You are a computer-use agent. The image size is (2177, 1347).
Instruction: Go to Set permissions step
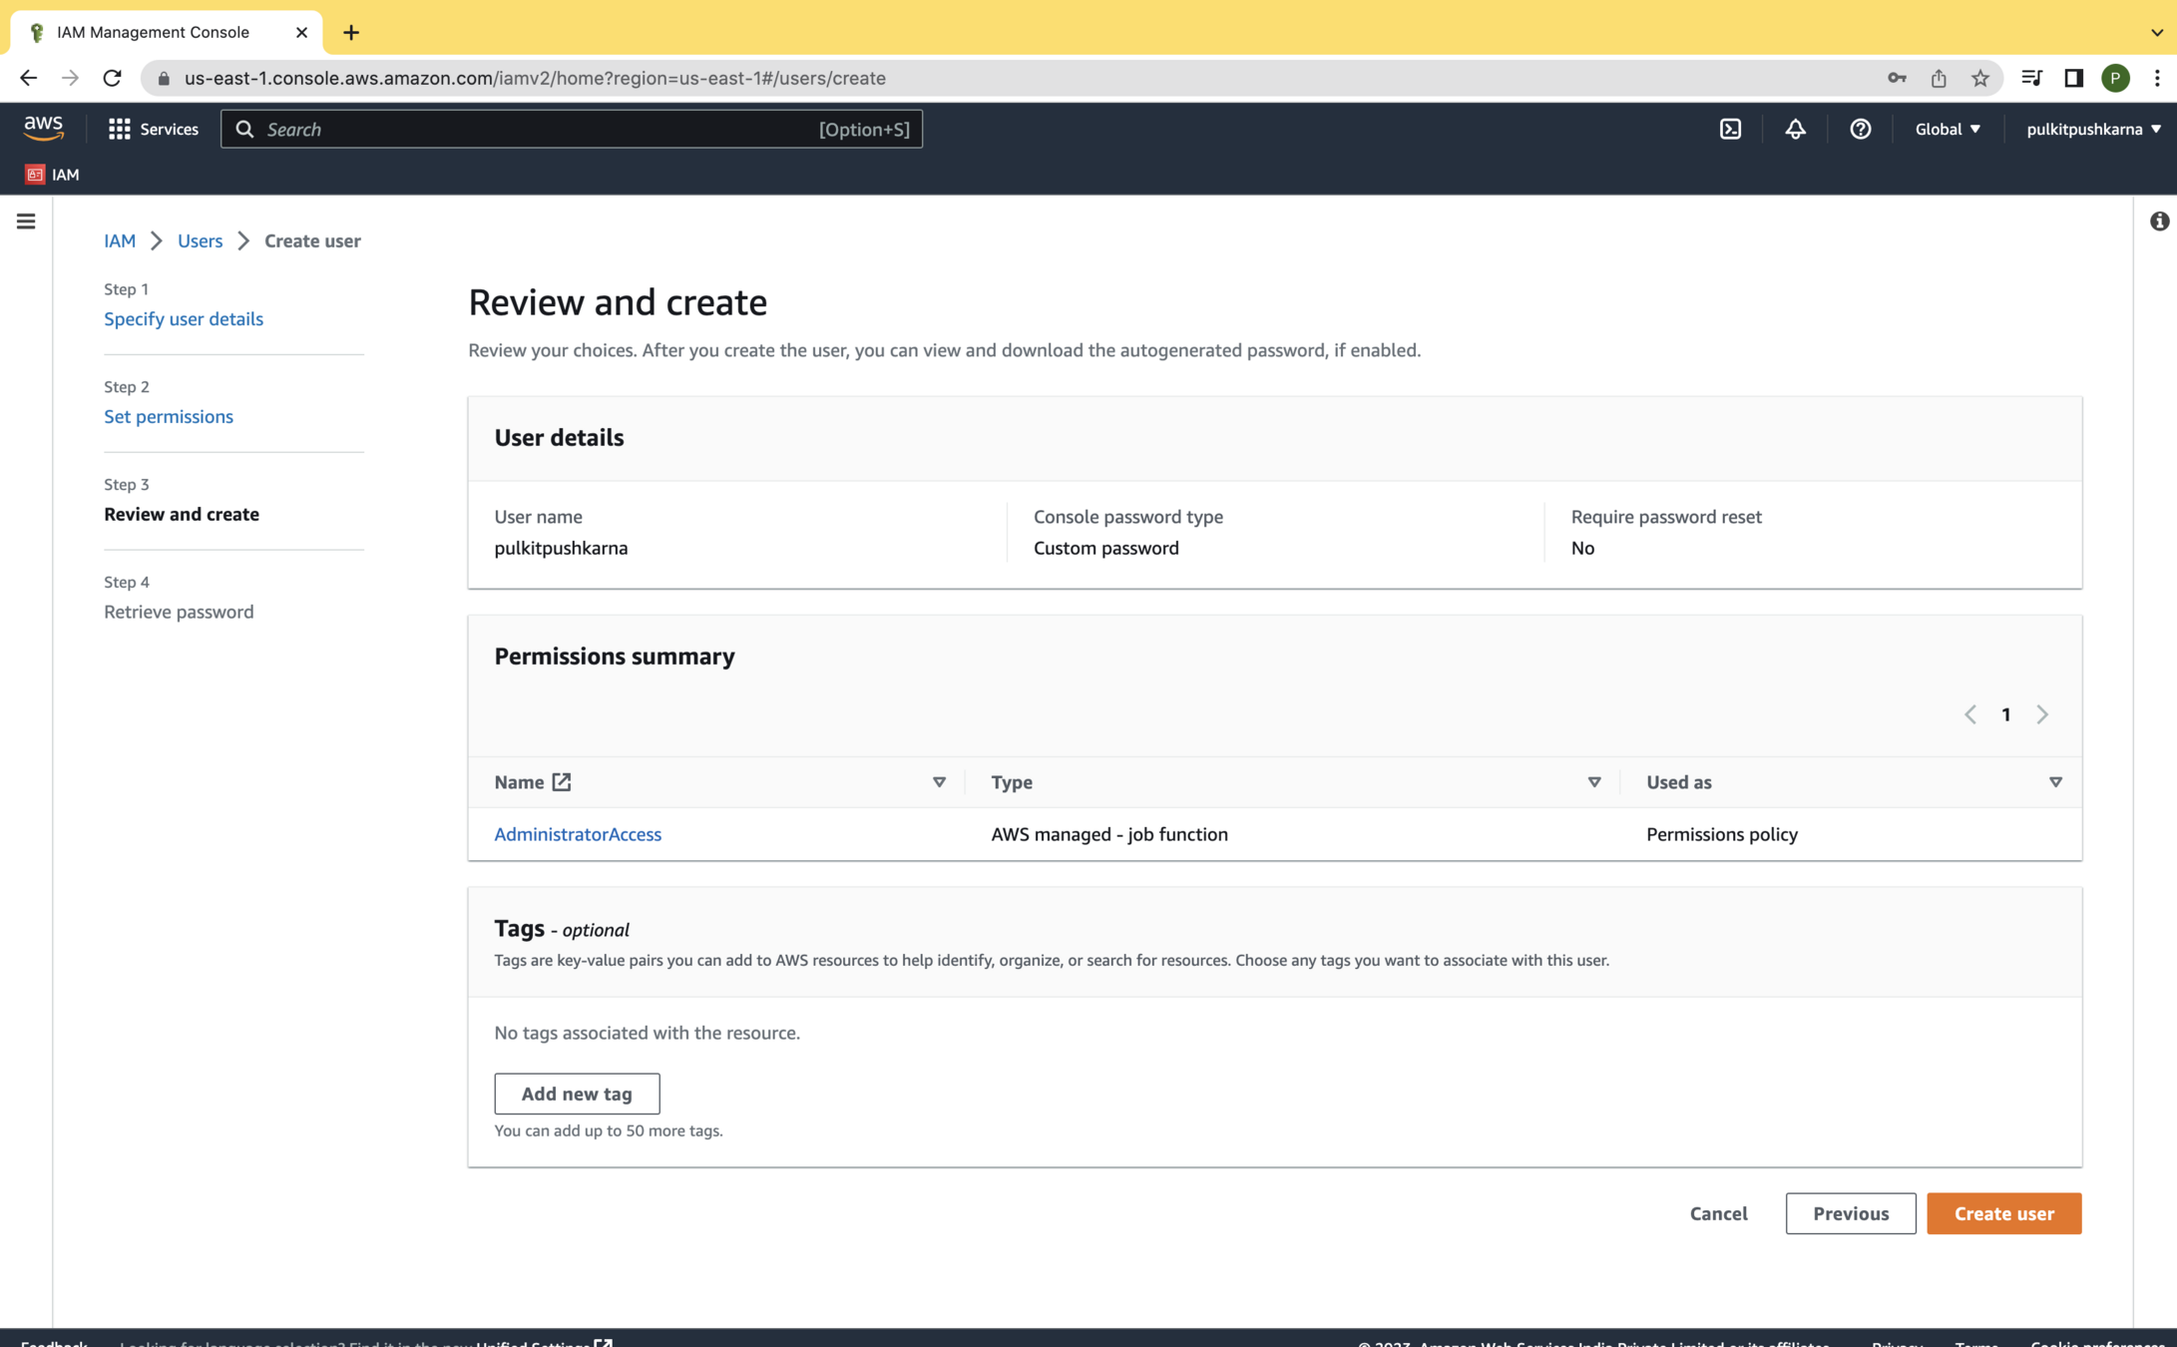[169, 416]
